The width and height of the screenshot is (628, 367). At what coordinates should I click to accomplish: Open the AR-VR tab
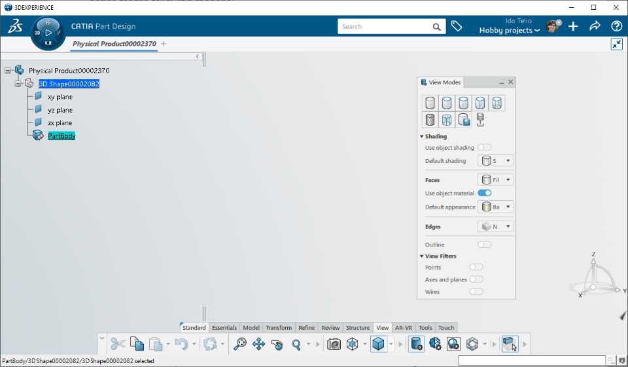404,328
